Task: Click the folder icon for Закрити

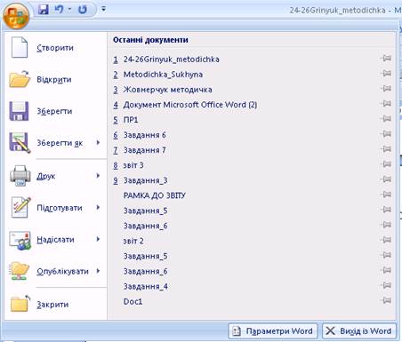Action: (20, 304)
